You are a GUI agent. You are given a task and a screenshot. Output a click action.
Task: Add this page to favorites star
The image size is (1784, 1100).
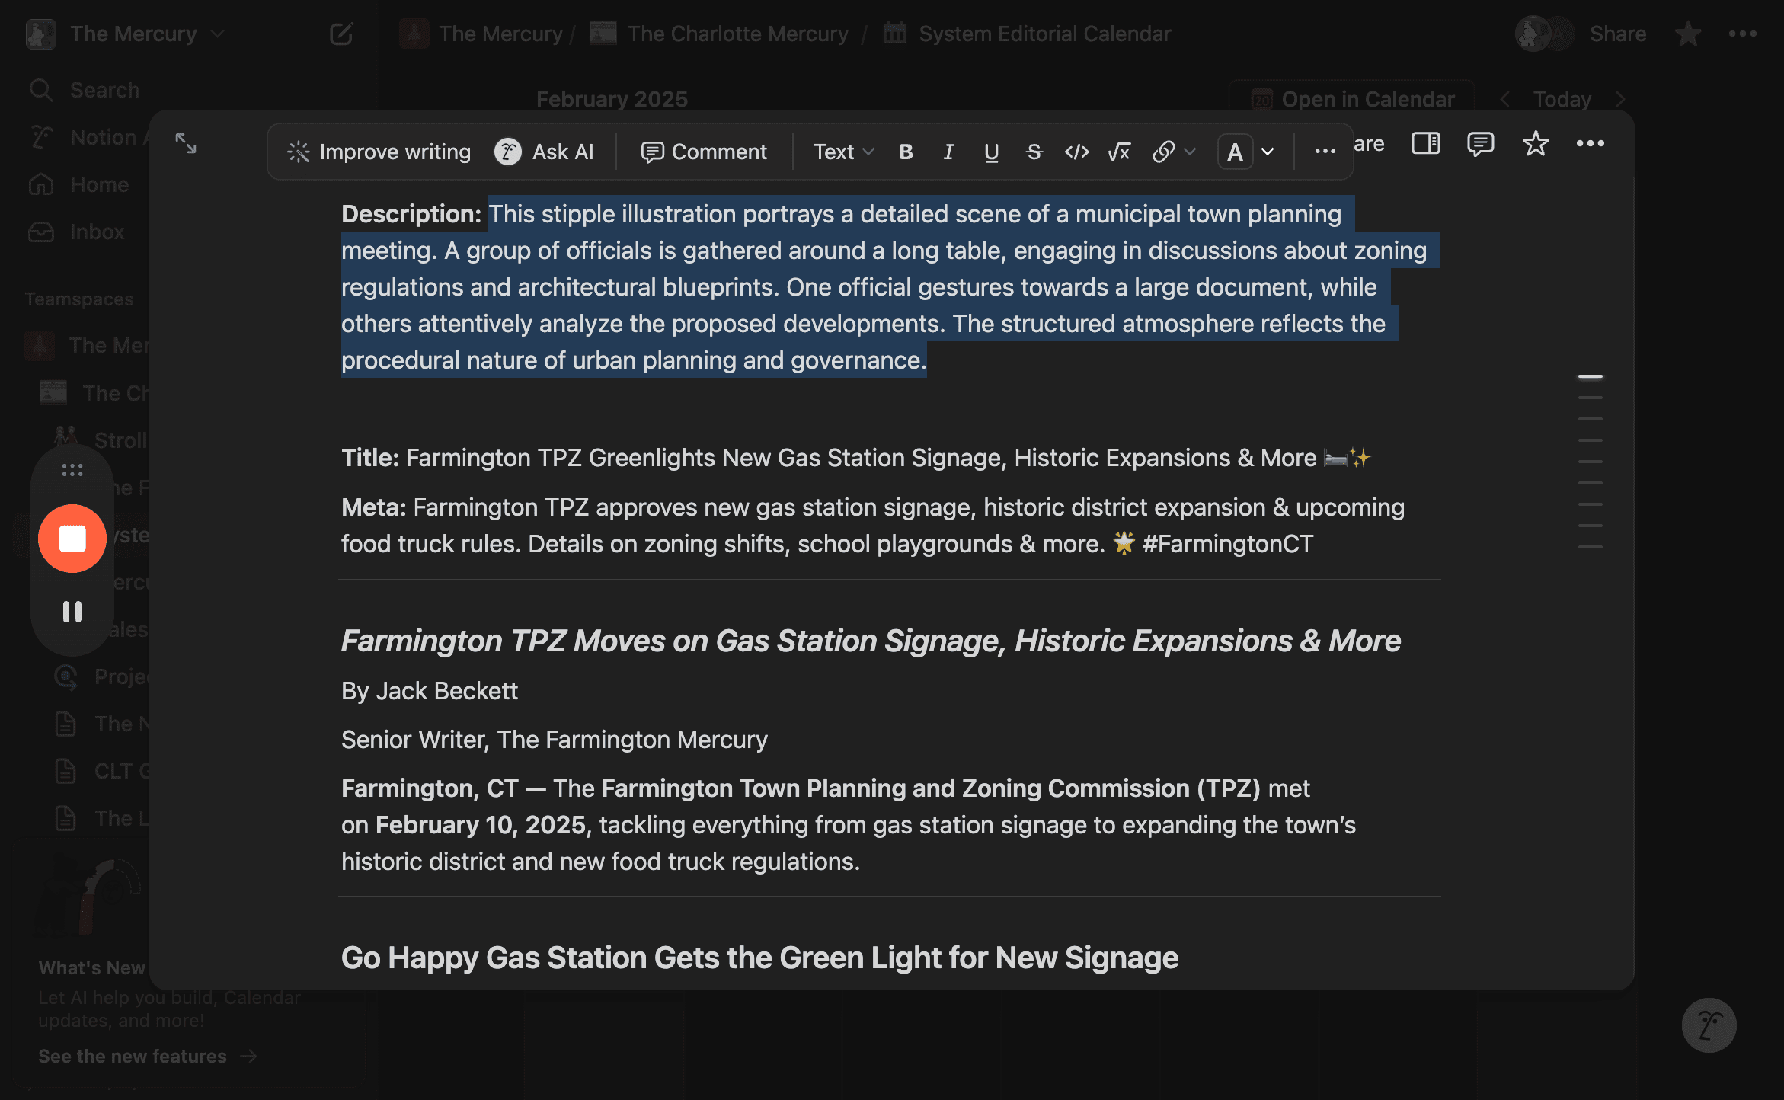click(x=1535, y=143)
